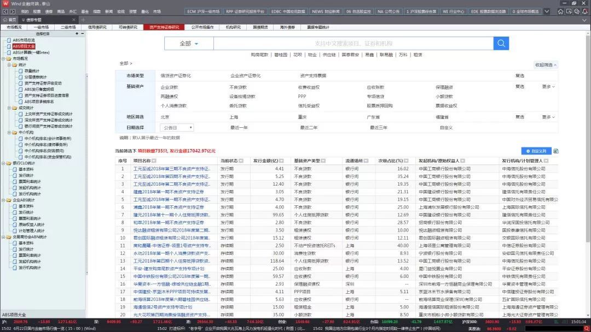Switch to 可转债研究 tab
The height and width of the screenshot is (332, 591).
(128, 27)
